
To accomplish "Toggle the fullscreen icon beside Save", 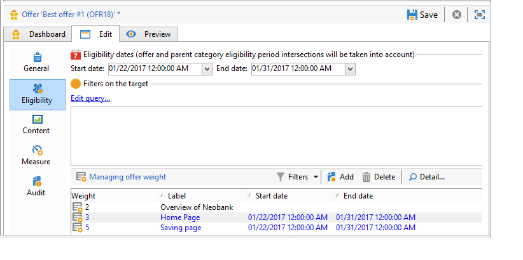I will point(479,15).
